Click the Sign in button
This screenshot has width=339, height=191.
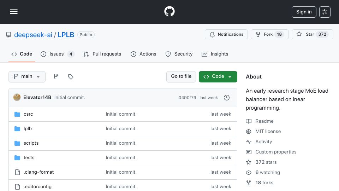point(304,12)
